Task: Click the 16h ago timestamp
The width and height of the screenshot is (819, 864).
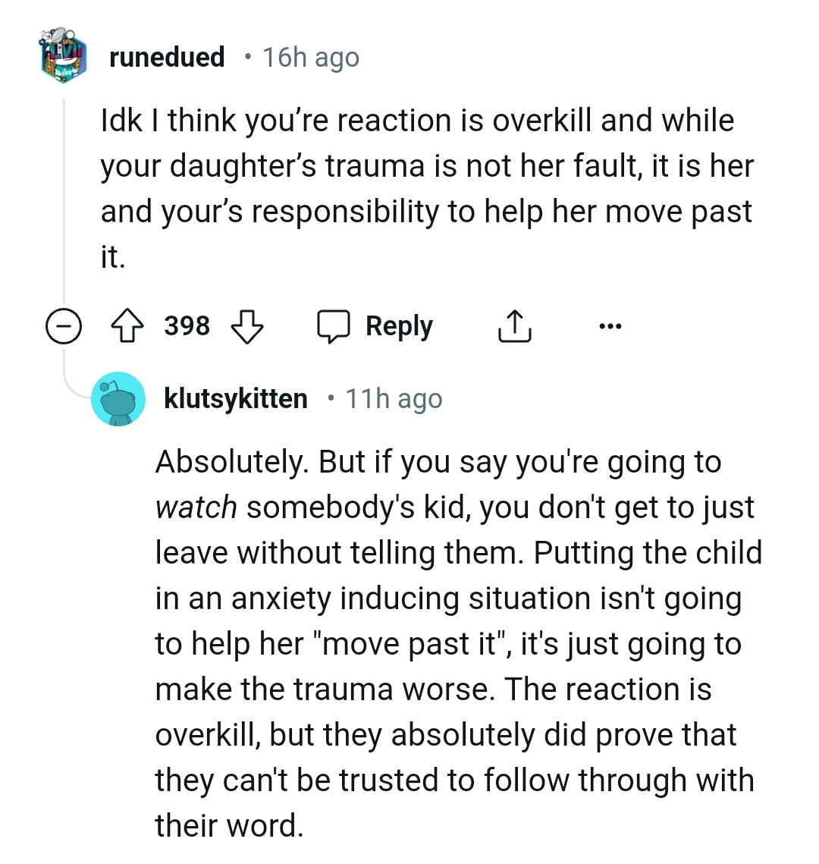Action: coord(311,57)
